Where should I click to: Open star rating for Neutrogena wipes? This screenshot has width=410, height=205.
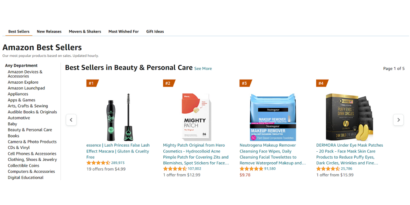[x=251, y=169]
